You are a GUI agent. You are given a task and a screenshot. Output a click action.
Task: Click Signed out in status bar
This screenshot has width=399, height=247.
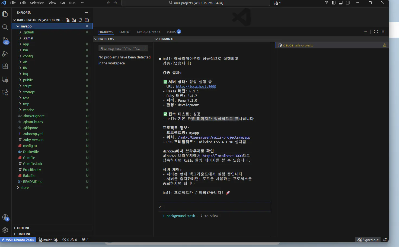(x=368, y=240)
